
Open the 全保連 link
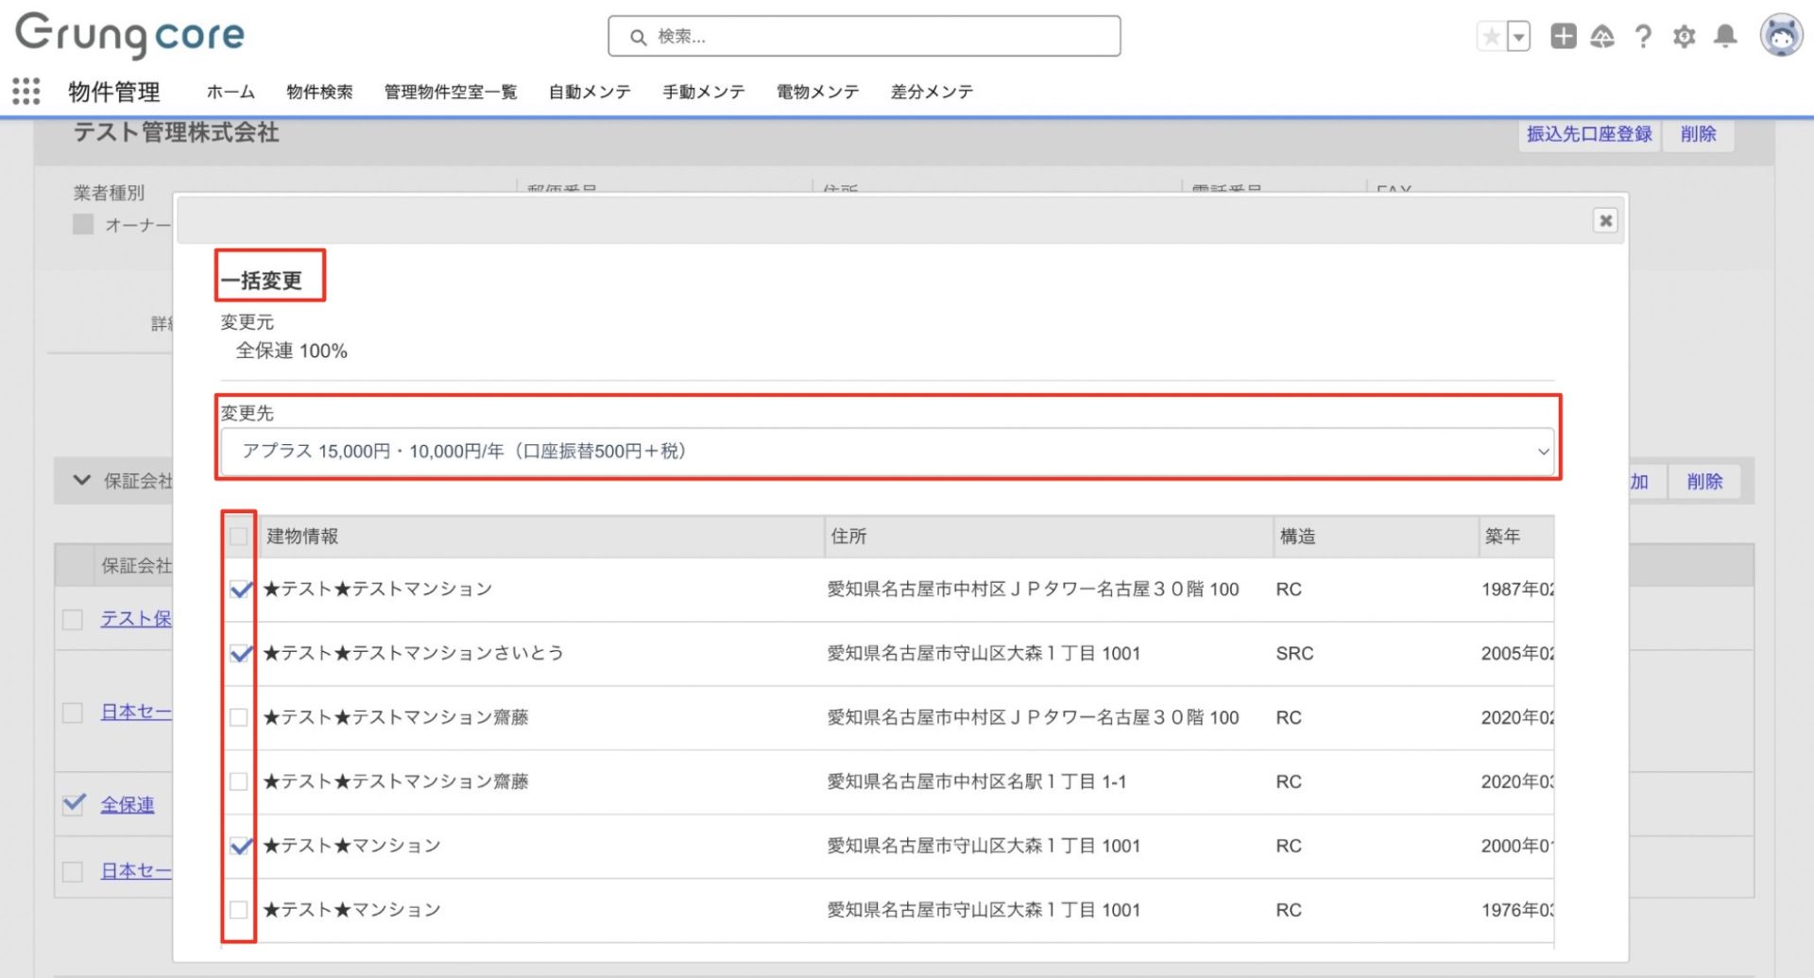(128, 805)
